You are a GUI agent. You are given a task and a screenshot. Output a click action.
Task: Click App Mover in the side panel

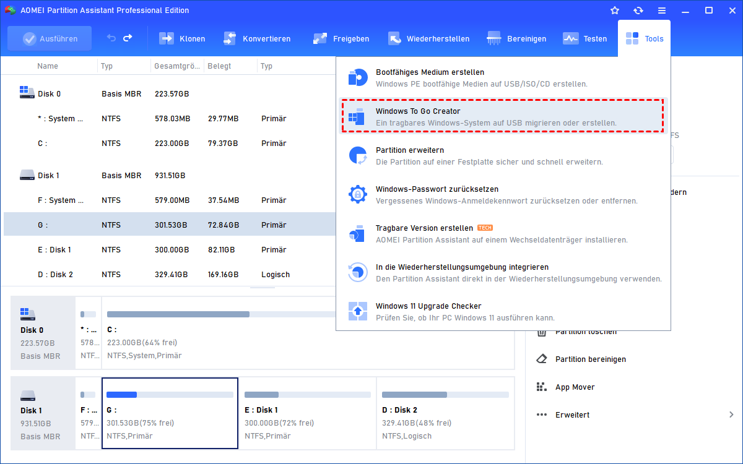(x=575, y=387)
